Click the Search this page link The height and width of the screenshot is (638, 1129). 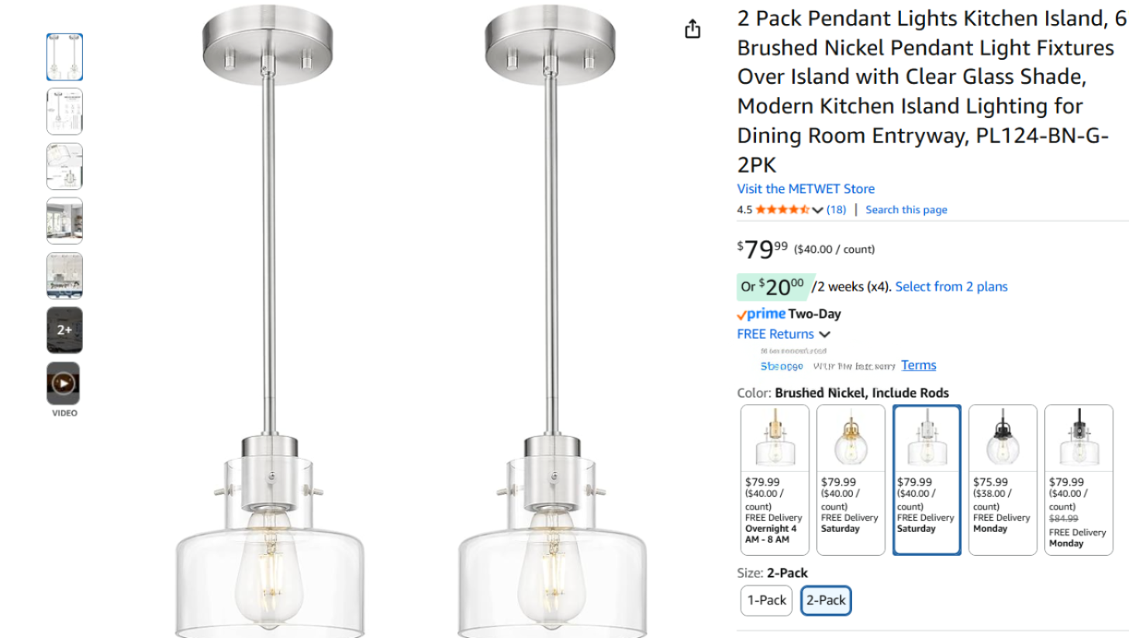pyautogui.click(x=906, y=209)
